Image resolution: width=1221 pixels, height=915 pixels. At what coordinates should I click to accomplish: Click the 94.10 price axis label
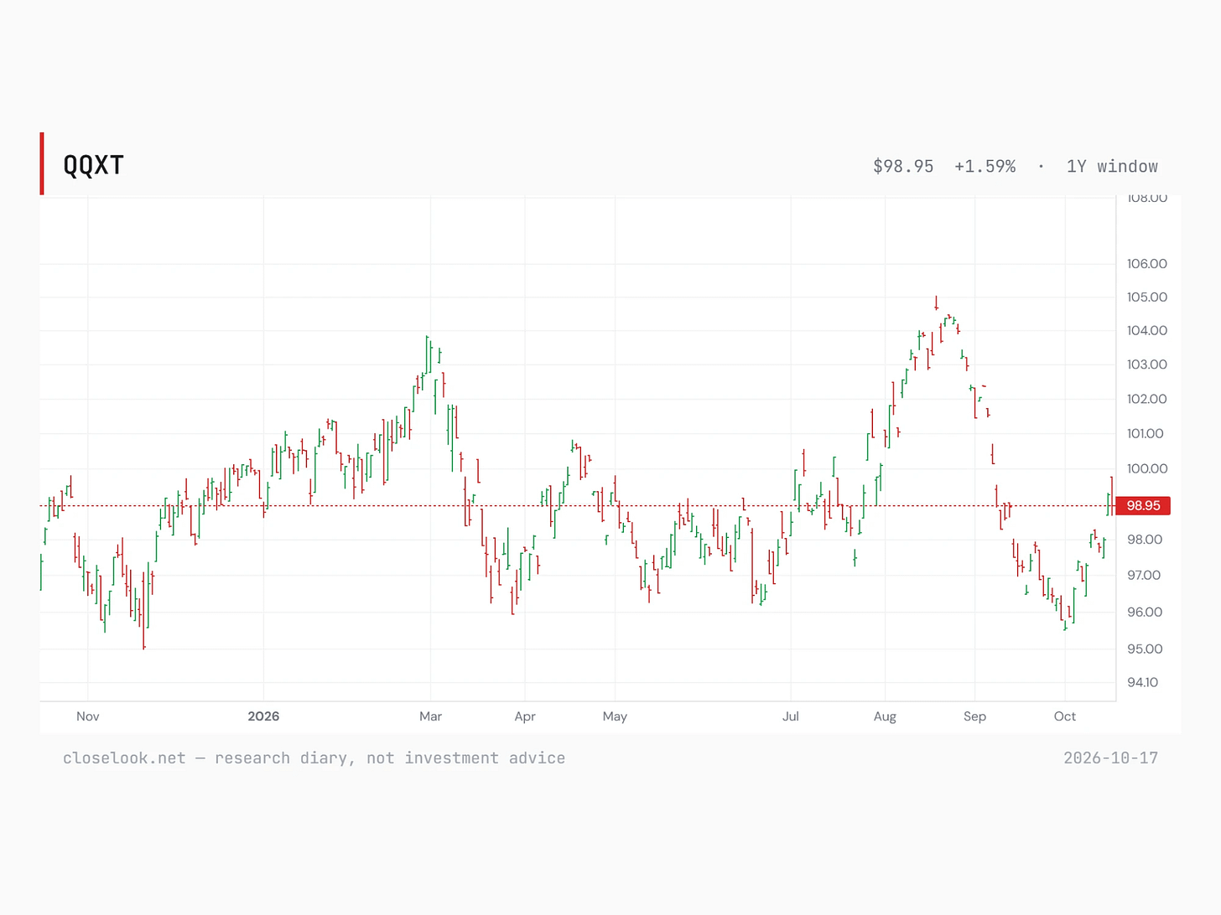(1142, 682)
